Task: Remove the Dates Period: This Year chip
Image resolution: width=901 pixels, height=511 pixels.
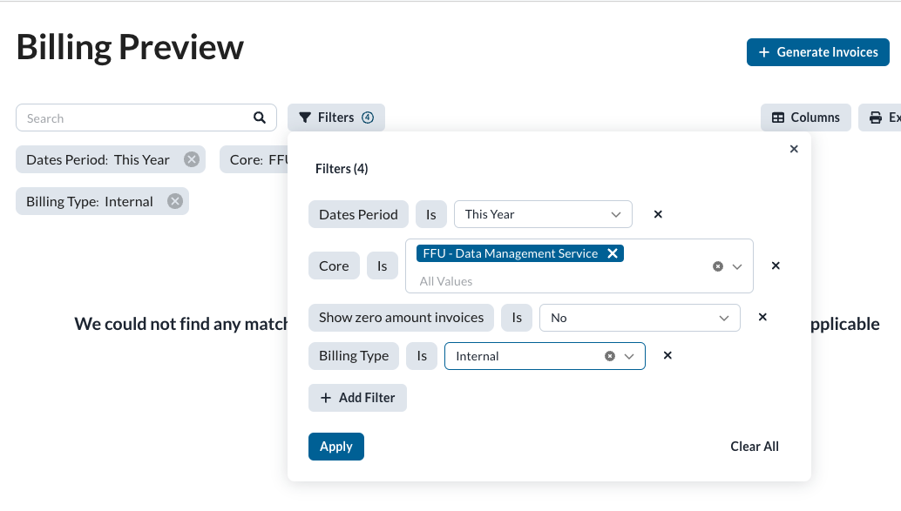Action: 192,159
